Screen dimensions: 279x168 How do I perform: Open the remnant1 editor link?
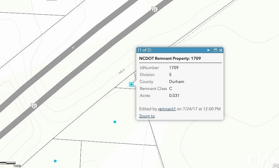pos(167,109)
